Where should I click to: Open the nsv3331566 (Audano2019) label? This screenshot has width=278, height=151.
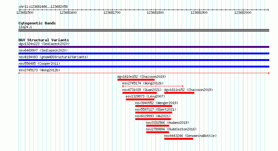click(x=167, y=123)
